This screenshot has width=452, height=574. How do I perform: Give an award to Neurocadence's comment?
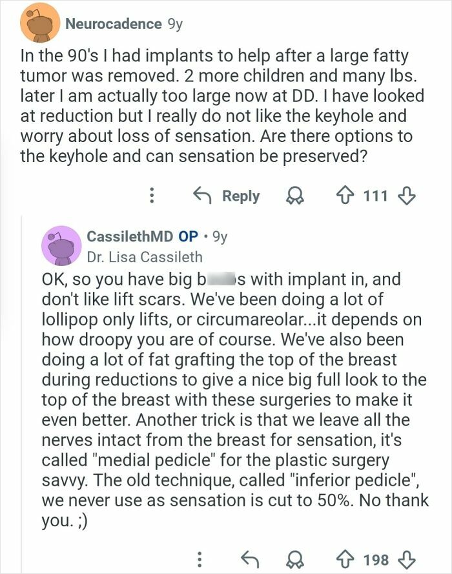point(294,196)
